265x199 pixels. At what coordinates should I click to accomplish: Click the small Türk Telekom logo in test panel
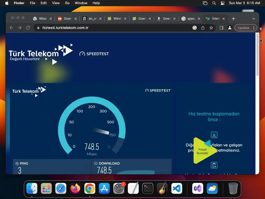click(x=29, y=91)
